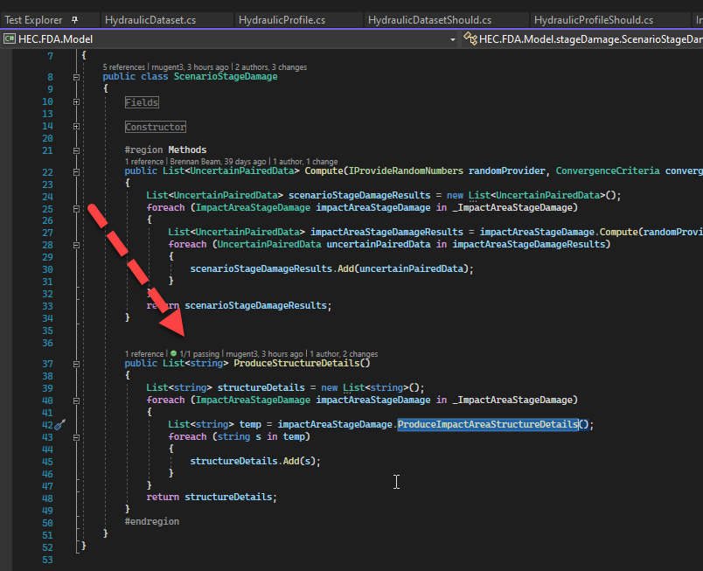Collapse the Compute method via its outlining box

(76, 171)
